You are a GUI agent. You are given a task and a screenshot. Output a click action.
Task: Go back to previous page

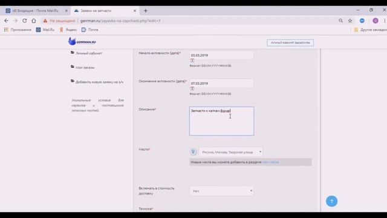[x=6, y=21]
